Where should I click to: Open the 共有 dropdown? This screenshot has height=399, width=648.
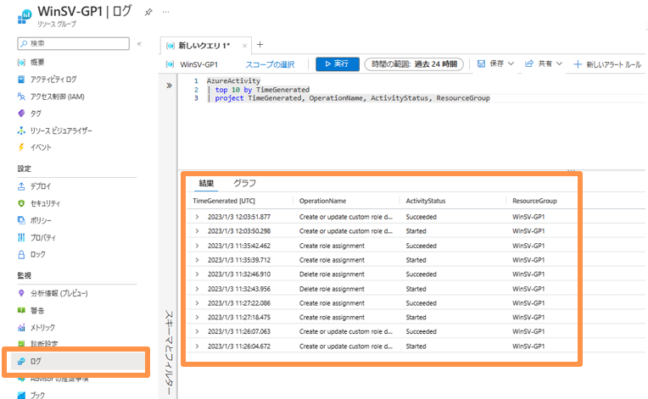click(x=544, y=64)
